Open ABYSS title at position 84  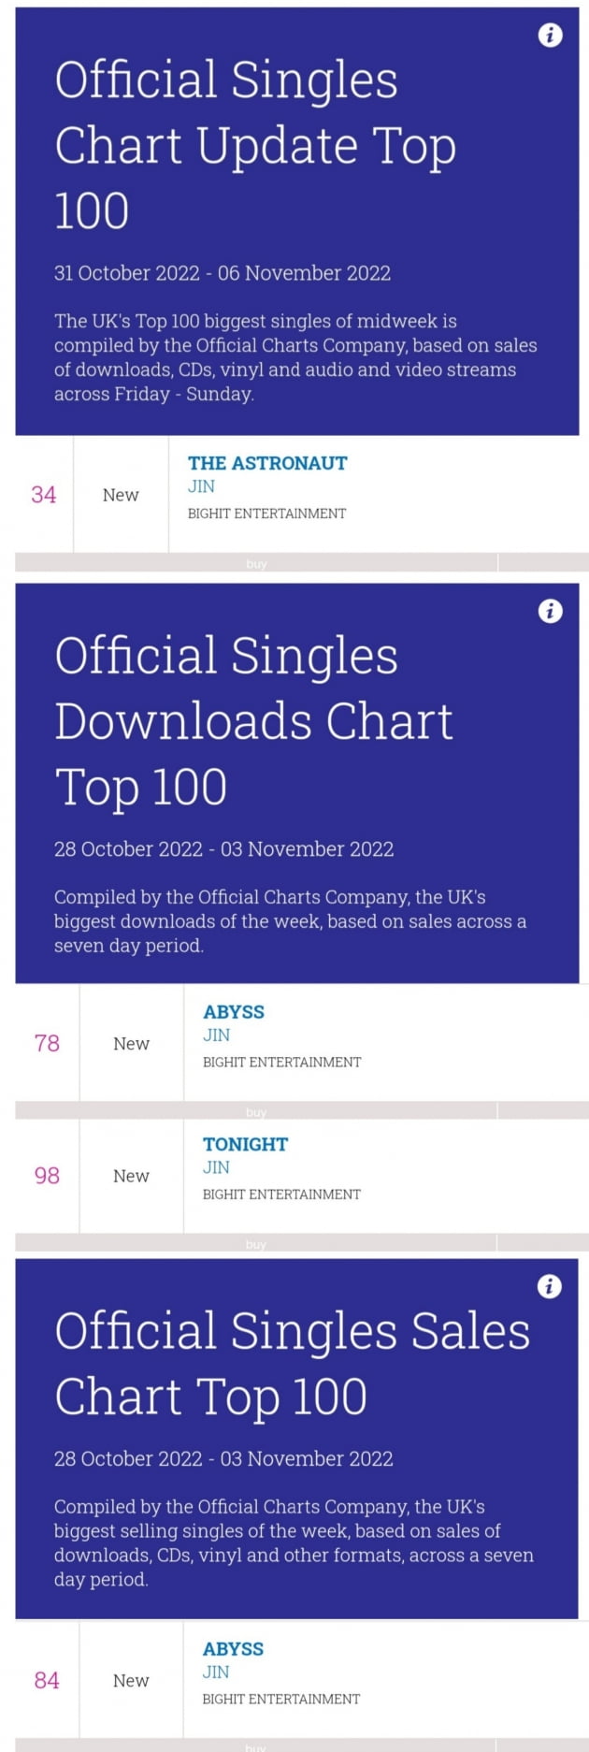(234, 1649)
